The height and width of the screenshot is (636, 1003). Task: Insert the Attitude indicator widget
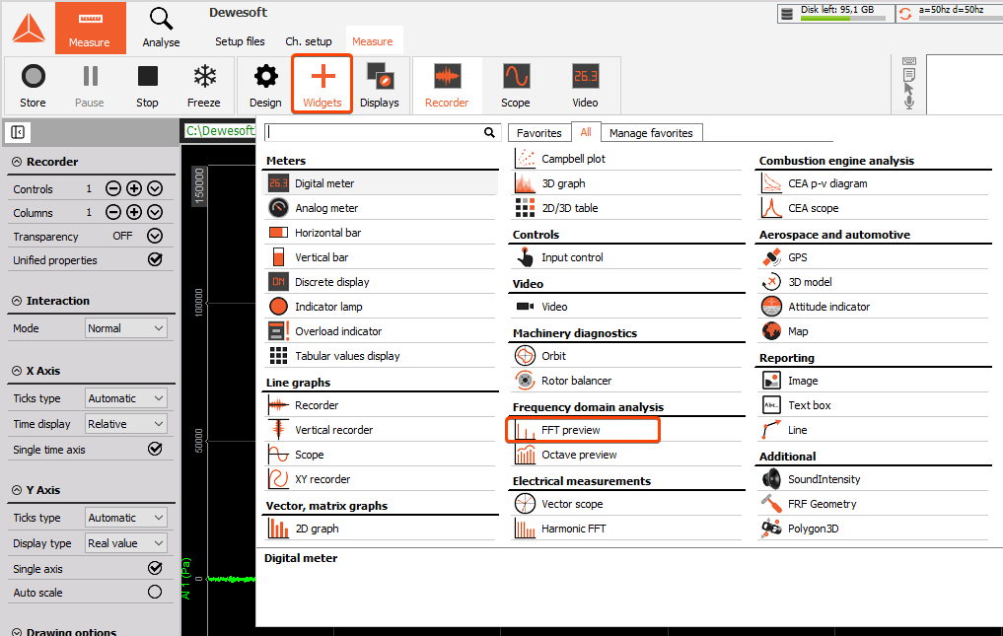tap(874, 307)
